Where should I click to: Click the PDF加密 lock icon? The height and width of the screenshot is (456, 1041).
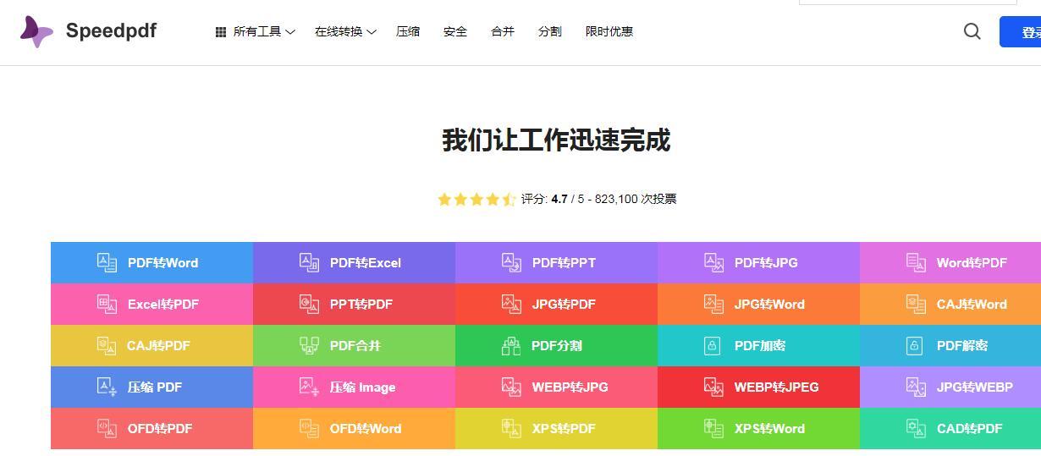tap(713, 345)
